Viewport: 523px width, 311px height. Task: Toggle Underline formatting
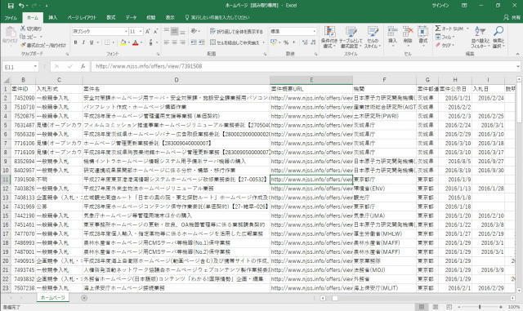tap(91, 42)
